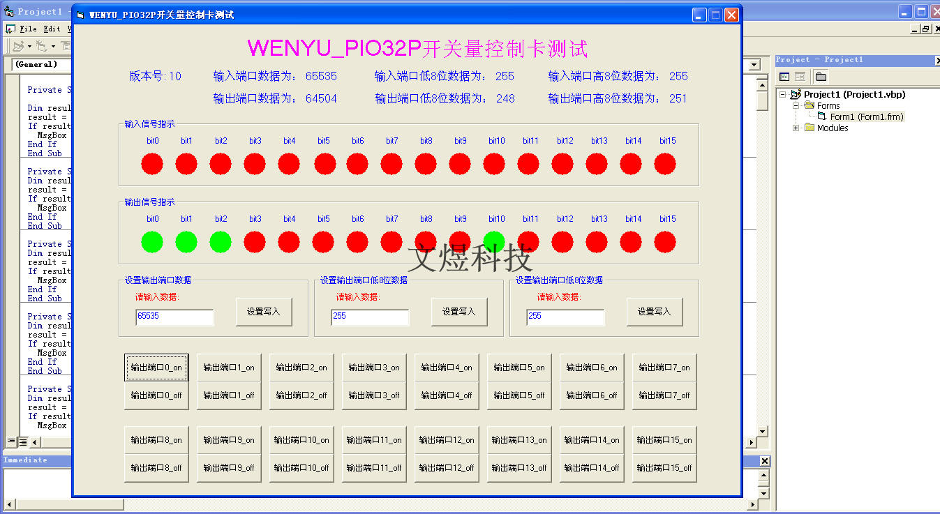940x514 pixels.
Task: Click the Forms folder icon in tree
Action: tap(809, 105)
